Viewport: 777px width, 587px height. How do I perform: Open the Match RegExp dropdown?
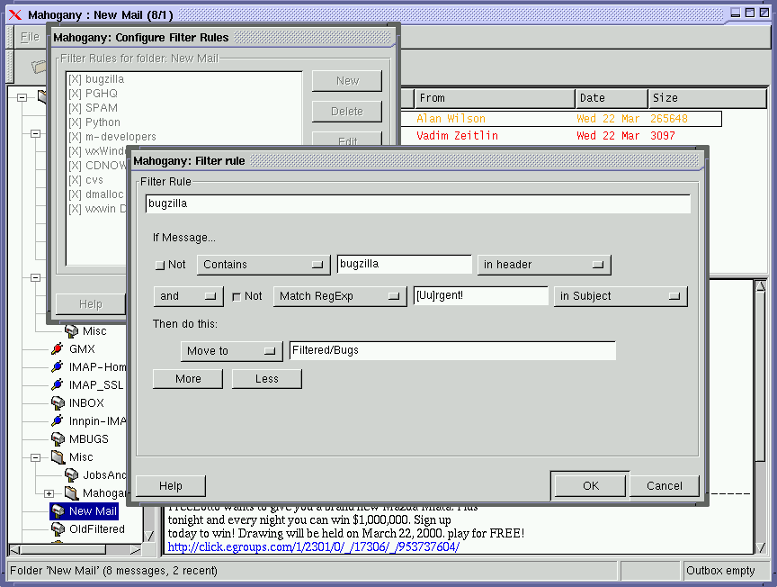[x=339, y=296]
